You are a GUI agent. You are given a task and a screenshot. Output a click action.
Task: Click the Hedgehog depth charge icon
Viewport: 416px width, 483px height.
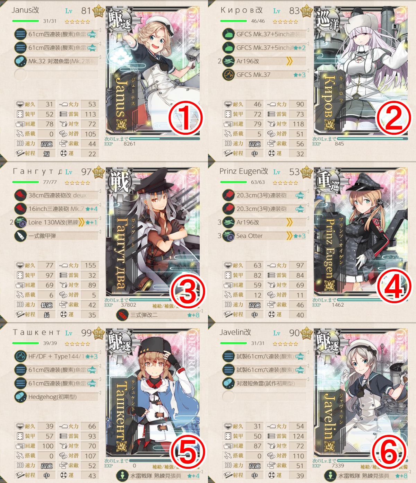tap(21, 397)
